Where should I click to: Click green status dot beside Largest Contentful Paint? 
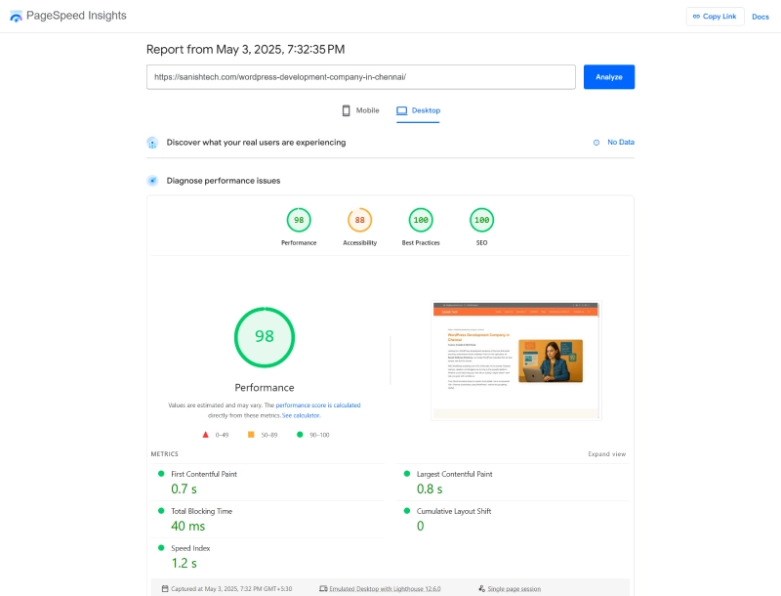coord(406,474)
